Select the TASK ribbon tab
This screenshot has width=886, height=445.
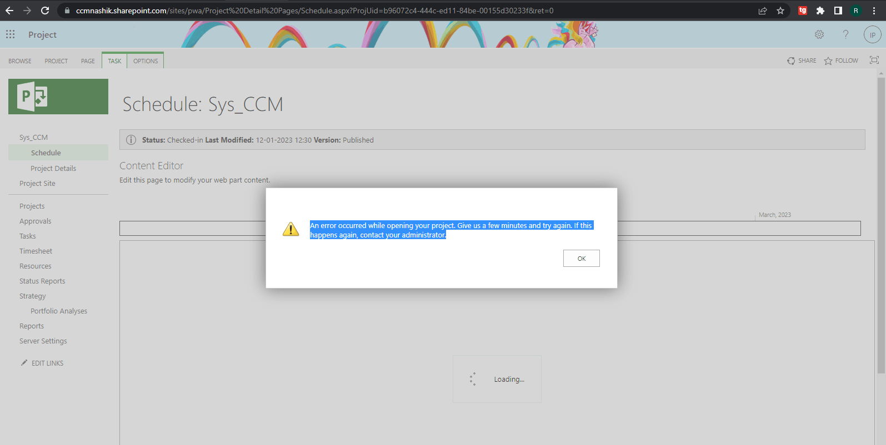coord(114,61)
